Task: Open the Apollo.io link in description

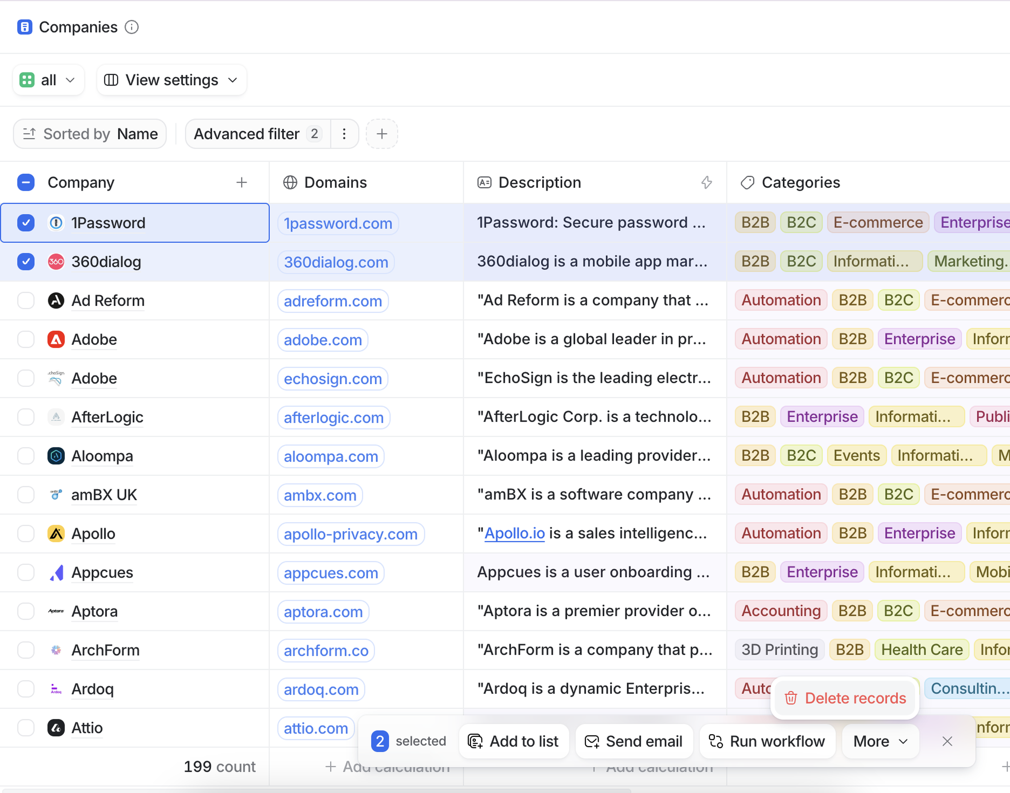Action: [x=514, y=533]
